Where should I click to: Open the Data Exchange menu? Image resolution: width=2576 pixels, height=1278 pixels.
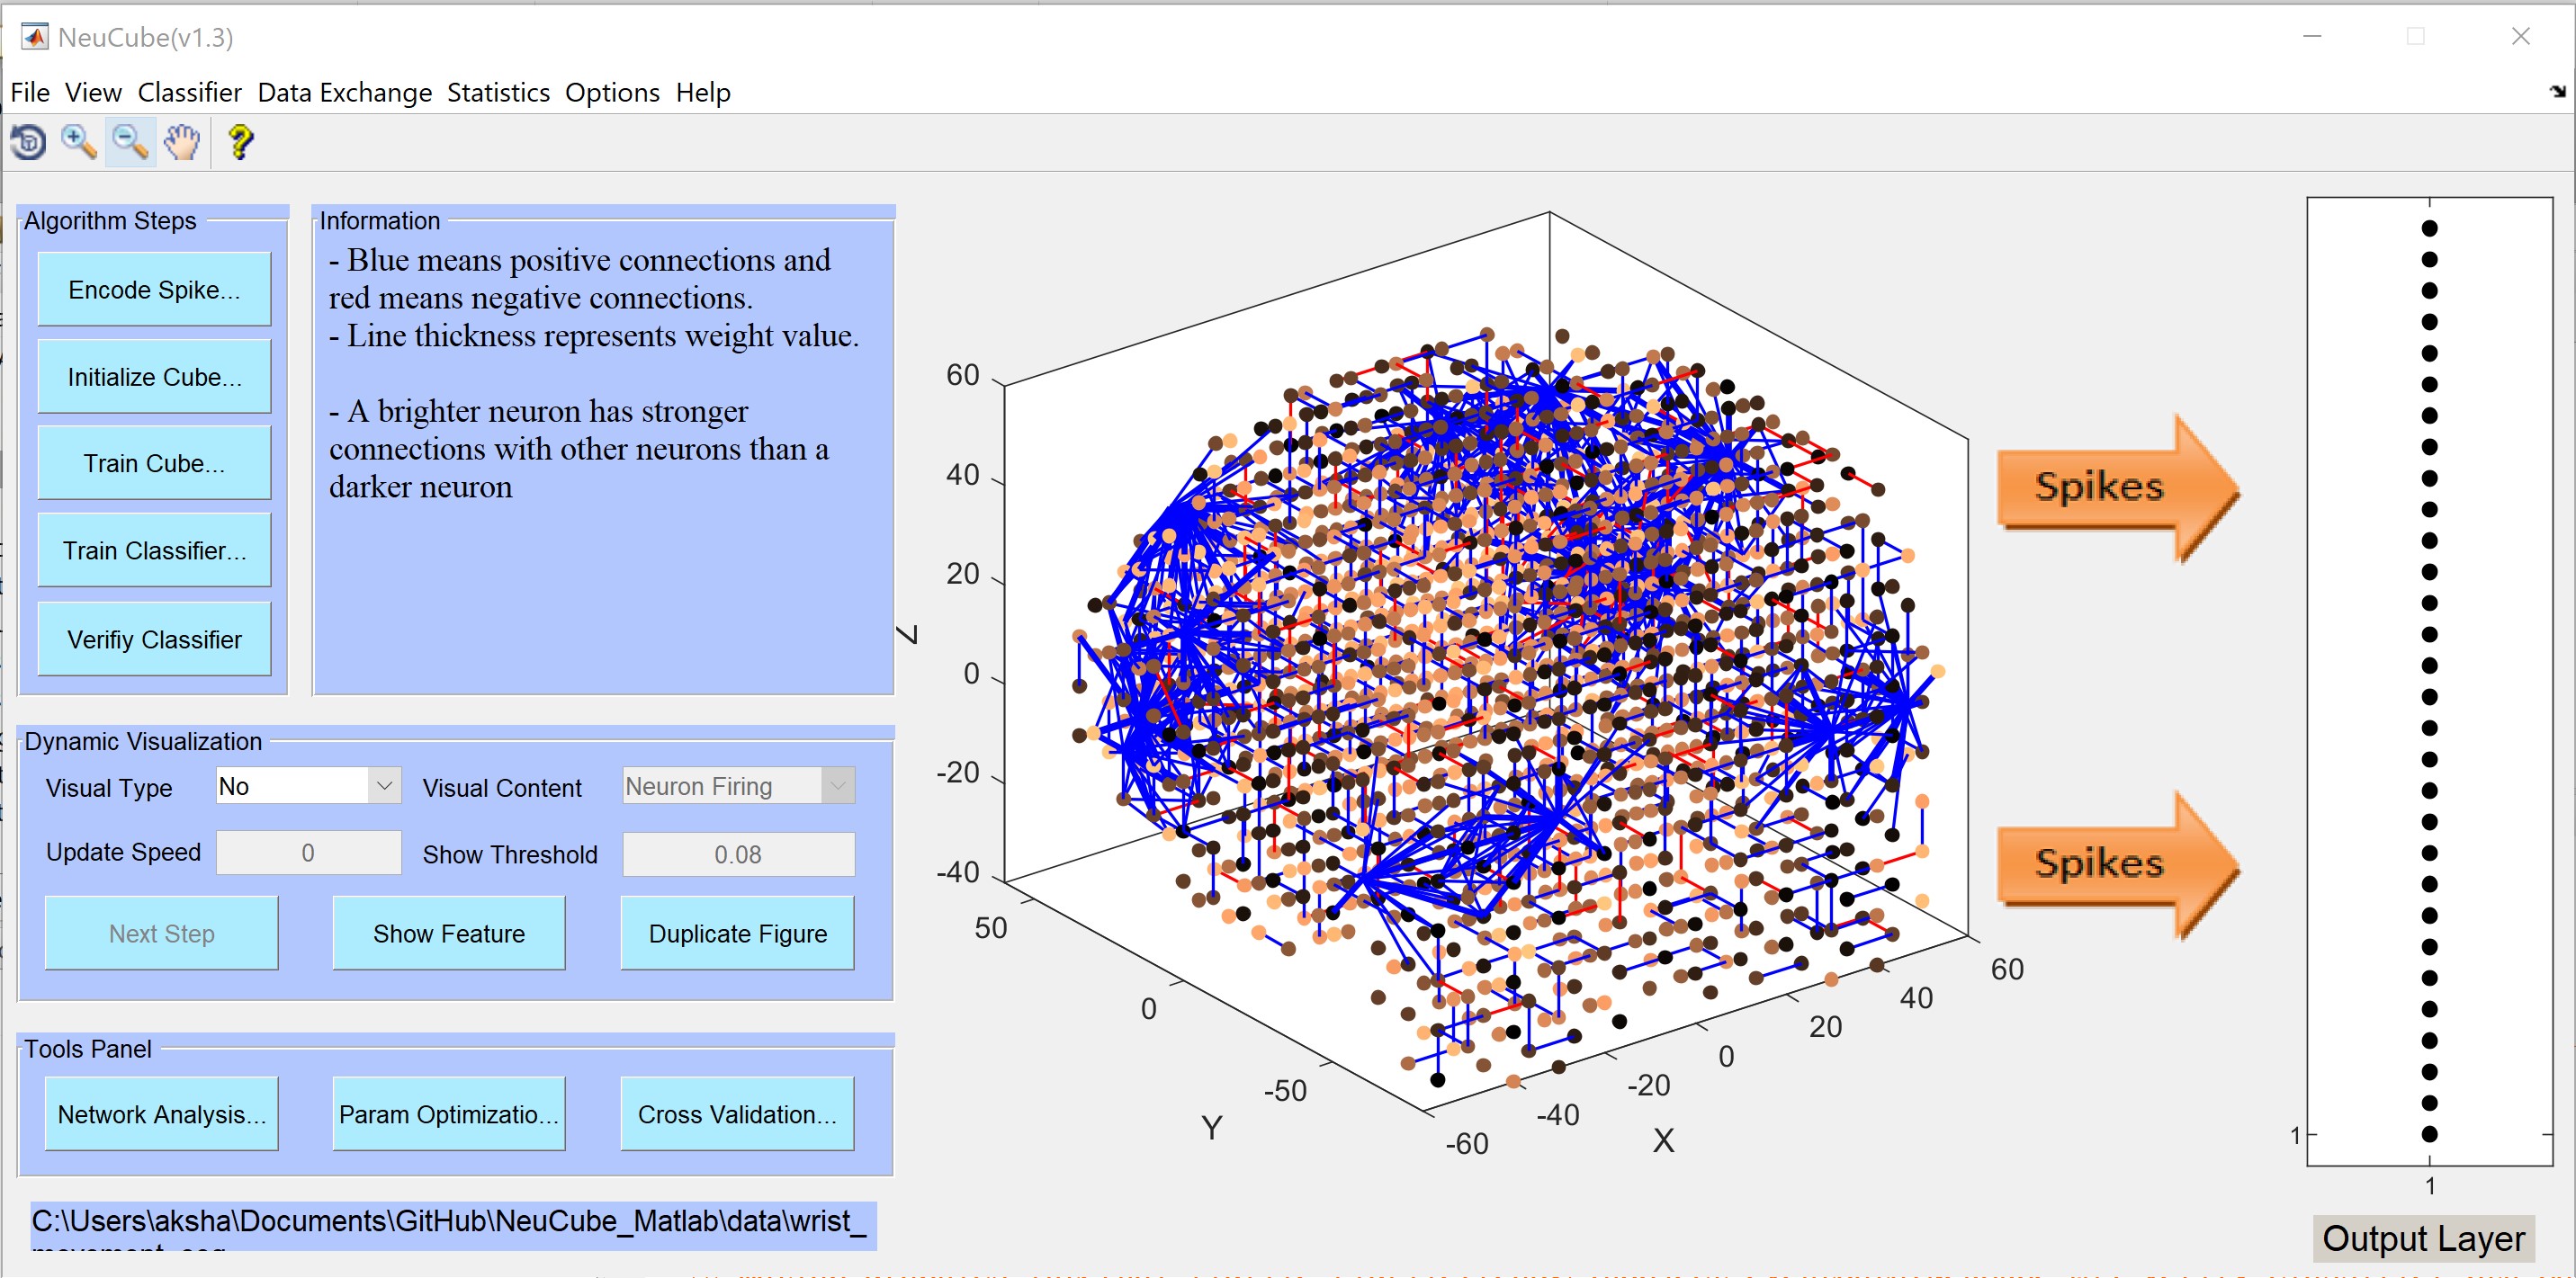click(344, 93)
